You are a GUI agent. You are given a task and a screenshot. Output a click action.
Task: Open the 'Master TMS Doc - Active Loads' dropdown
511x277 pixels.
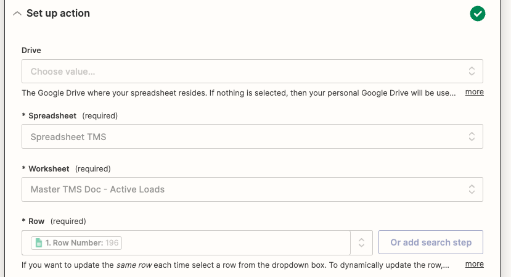pos(240,189)
